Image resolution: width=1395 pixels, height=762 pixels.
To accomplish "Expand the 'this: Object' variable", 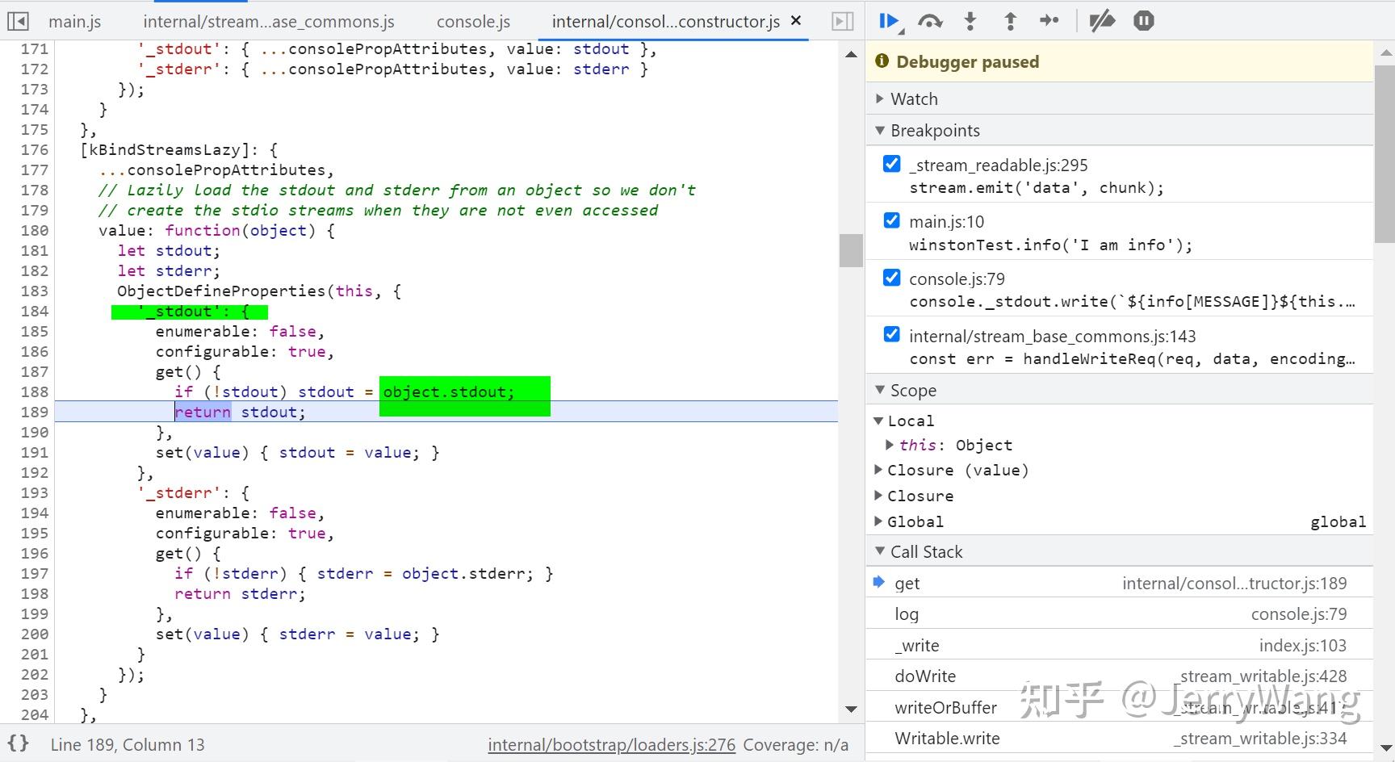I will click(890, 445).
